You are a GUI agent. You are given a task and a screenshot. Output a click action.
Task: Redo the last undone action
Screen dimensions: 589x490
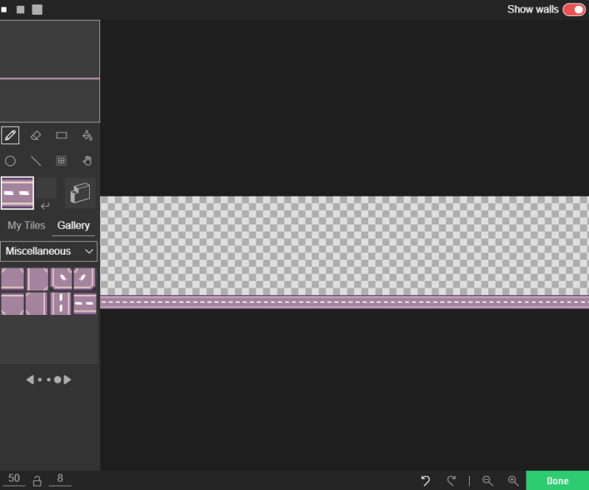click(451, 480)
